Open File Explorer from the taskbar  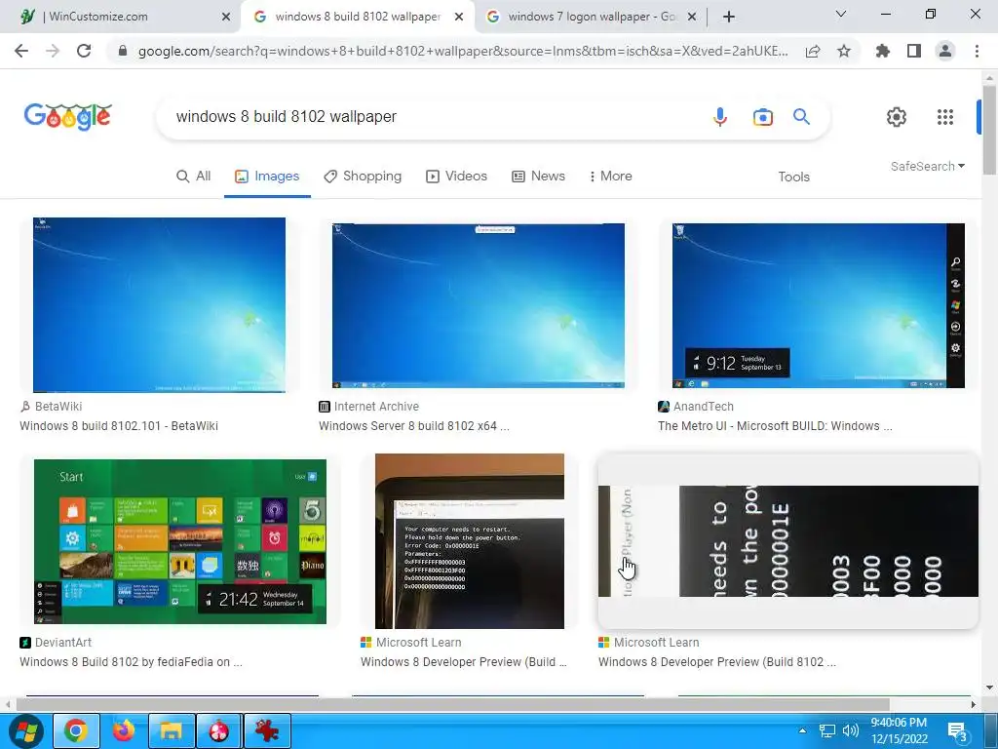[x=172, y=730]
